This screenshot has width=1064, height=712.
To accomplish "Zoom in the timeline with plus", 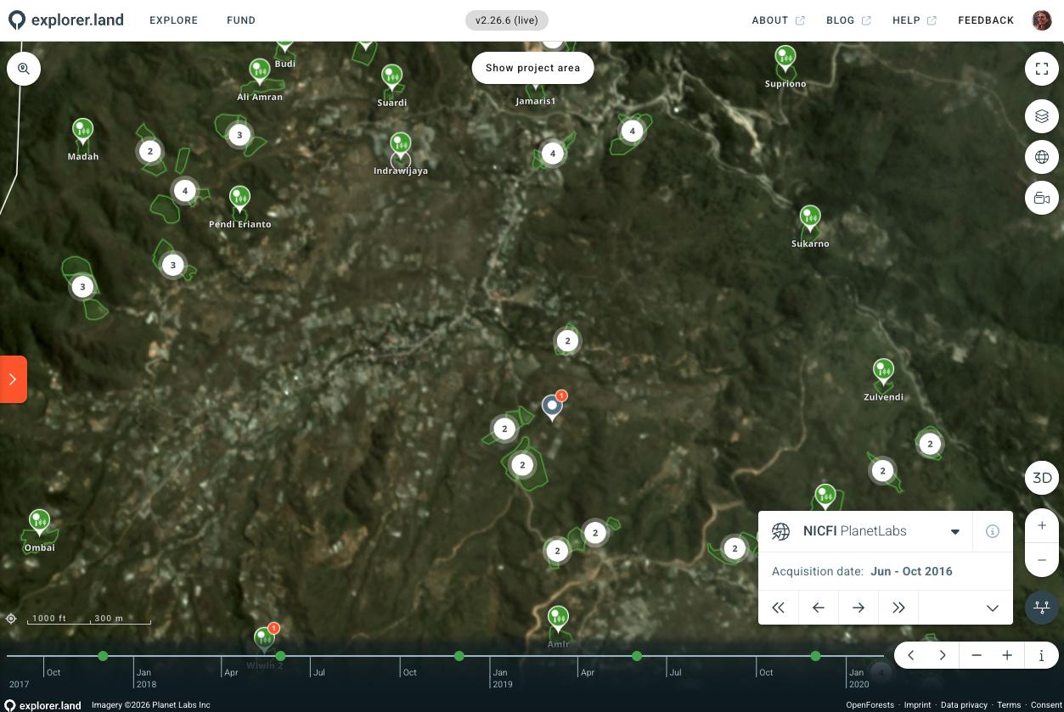I will (x=1007, y=655).
